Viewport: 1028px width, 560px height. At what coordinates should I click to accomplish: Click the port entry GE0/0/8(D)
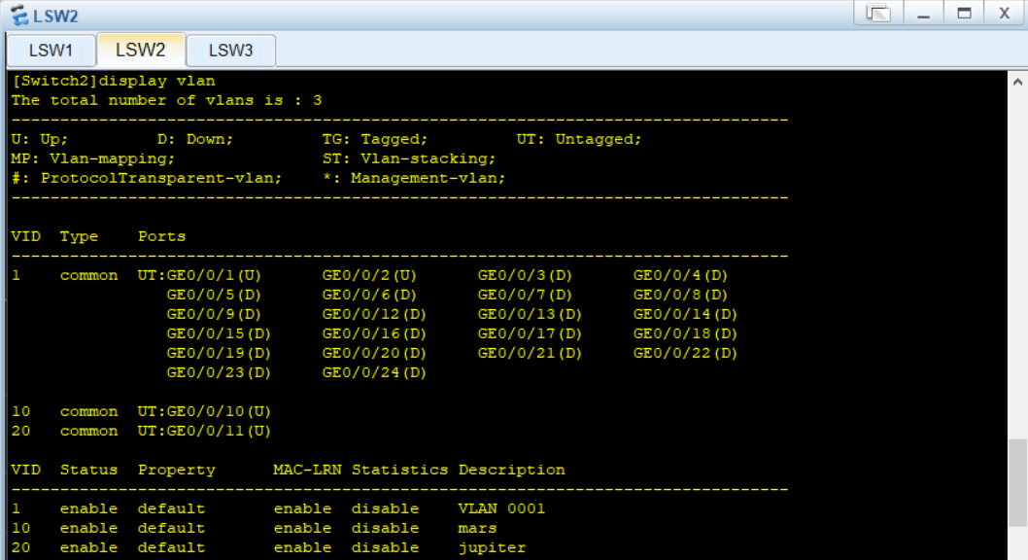click(x=680, y=296)
